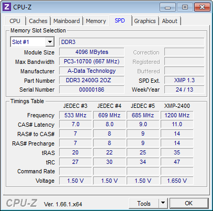Click the JEDEC #4 column header
Screen dimensions: 213x211
pos(109,106)
